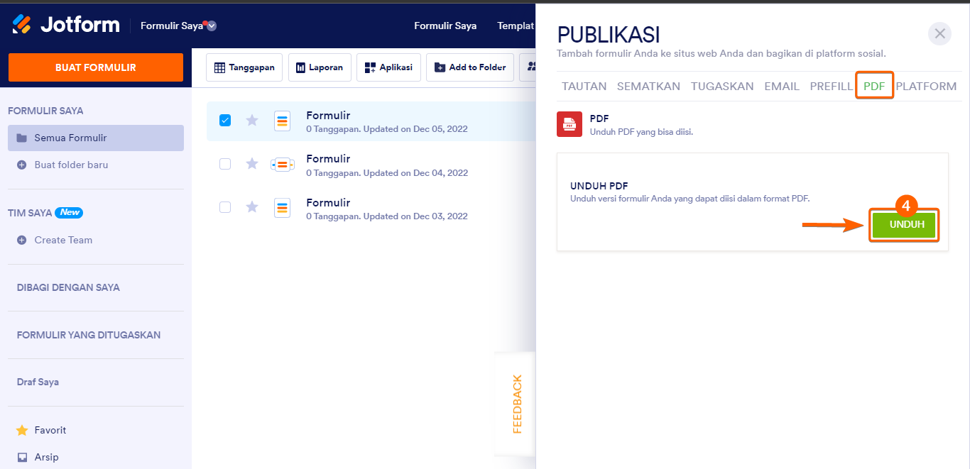Viewport: 970px width, 469px height.
Task: Open Draf Saya in sidebar
Action: coord(38,382)
